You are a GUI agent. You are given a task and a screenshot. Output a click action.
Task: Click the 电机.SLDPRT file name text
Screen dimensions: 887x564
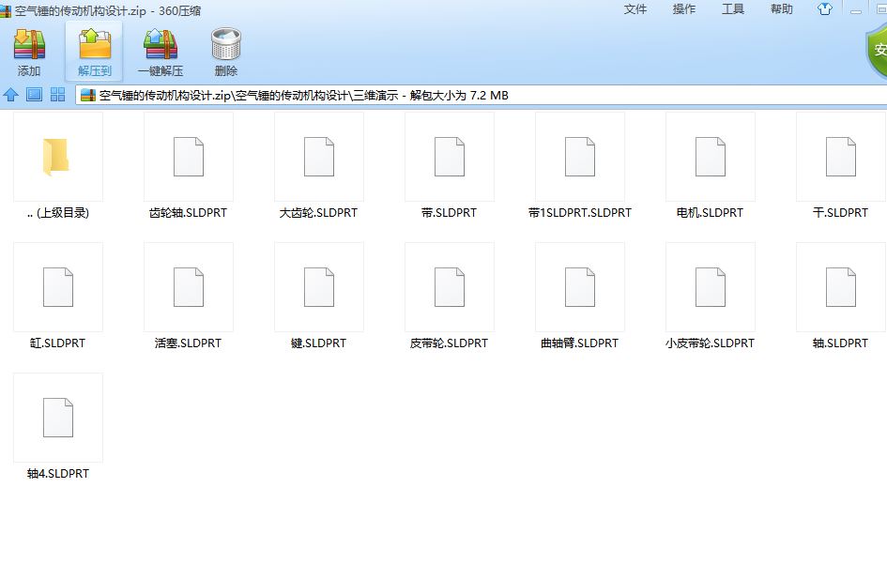click(710, 213)
